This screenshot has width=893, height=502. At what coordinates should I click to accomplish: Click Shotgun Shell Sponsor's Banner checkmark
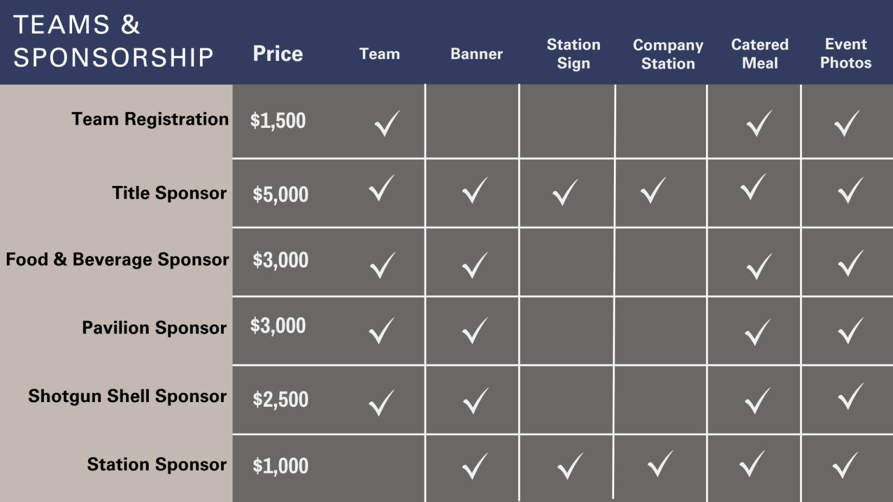point(476,400)
